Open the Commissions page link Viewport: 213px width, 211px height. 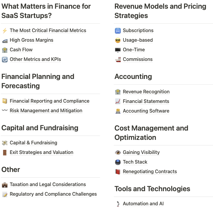pos(137,59)
